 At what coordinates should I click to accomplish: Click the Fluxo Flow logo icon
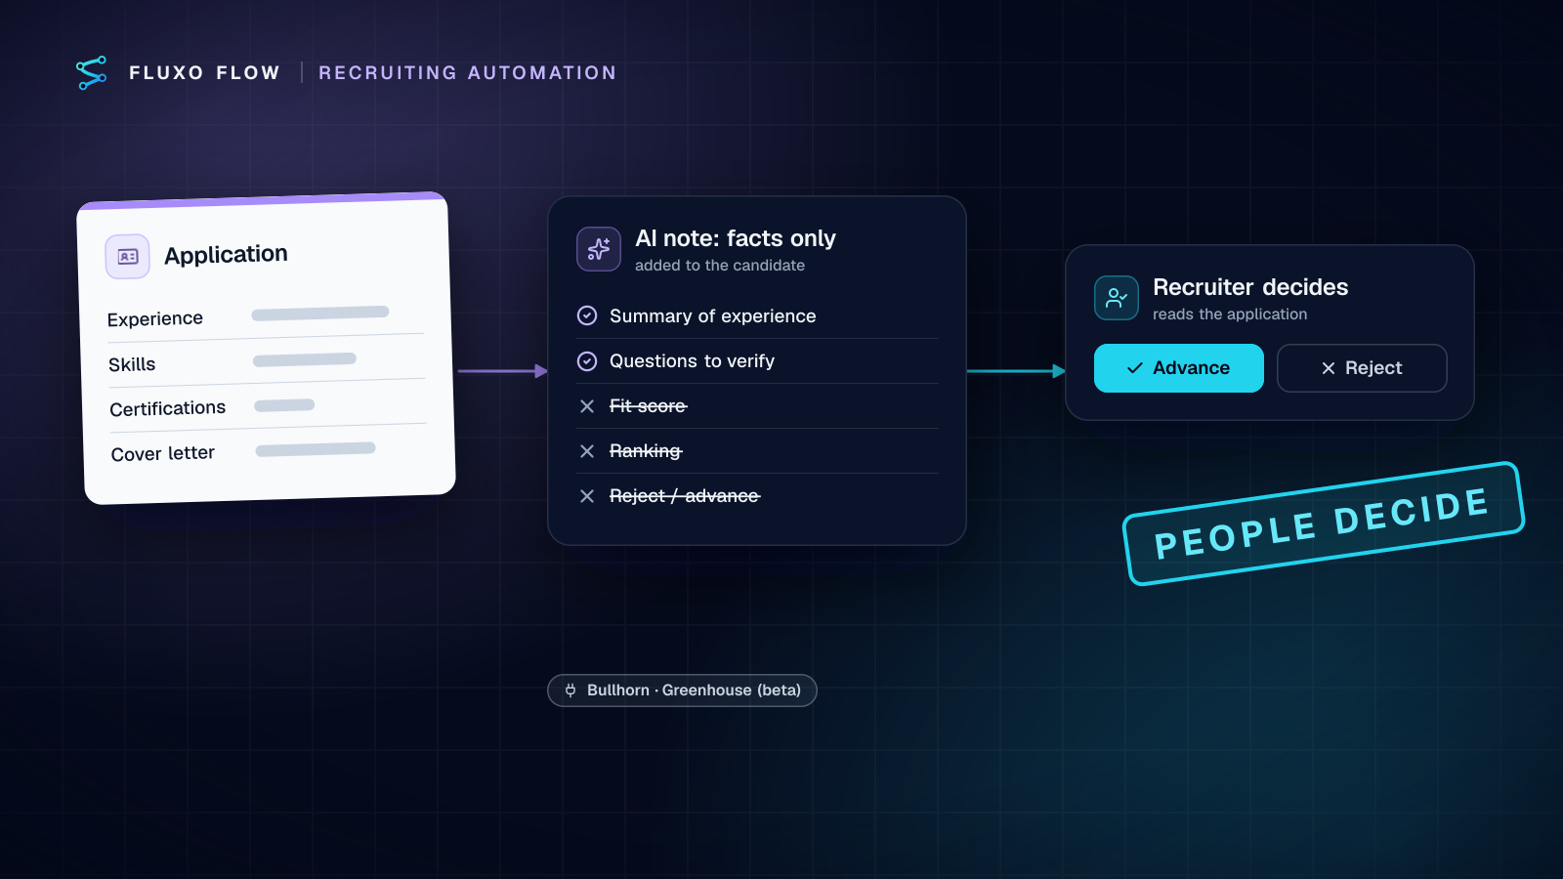(92, 73)
